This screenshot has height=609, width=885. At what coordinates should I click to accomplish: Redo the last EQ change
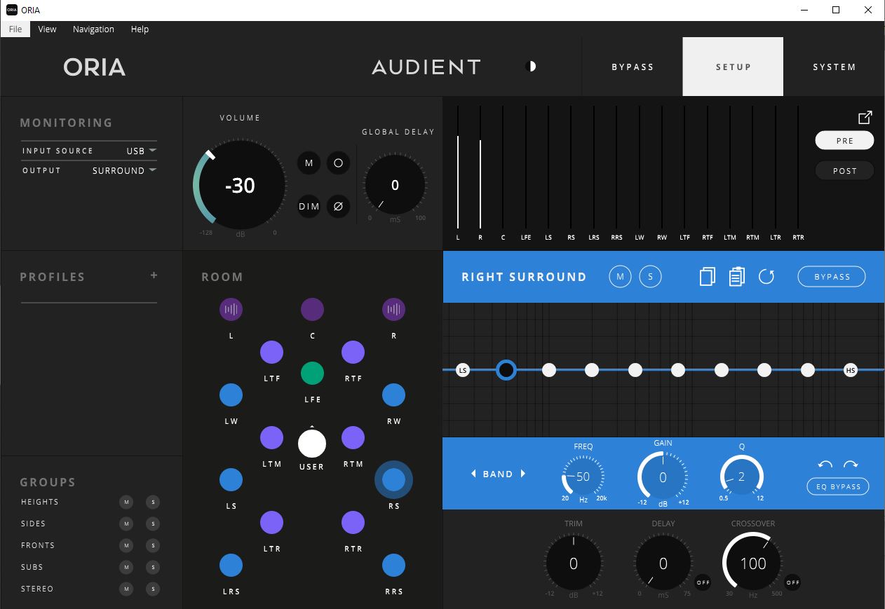849,464
